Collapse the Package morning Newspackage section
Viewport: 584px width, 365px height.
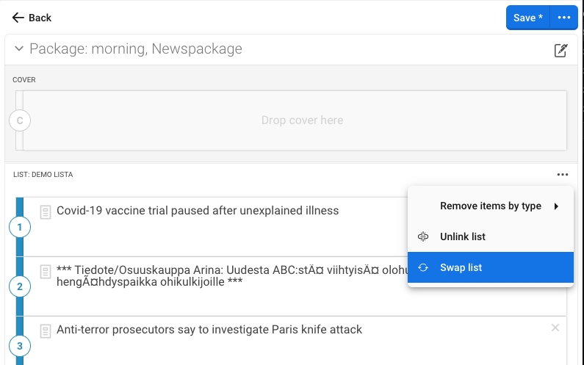pos(19,50)
